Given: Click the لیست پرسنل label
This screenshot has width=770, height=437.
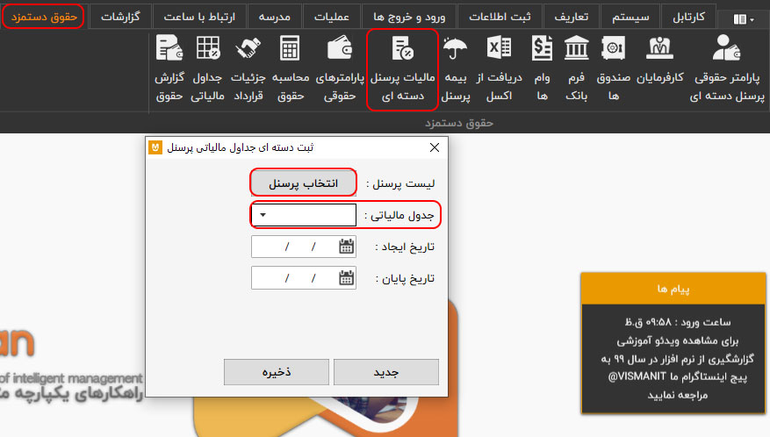Looking at the screenshot, I should 400,183.
